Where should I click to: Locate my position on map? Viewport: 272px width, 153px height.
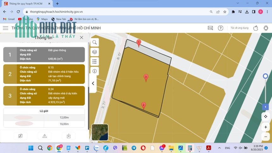(266, 117)
